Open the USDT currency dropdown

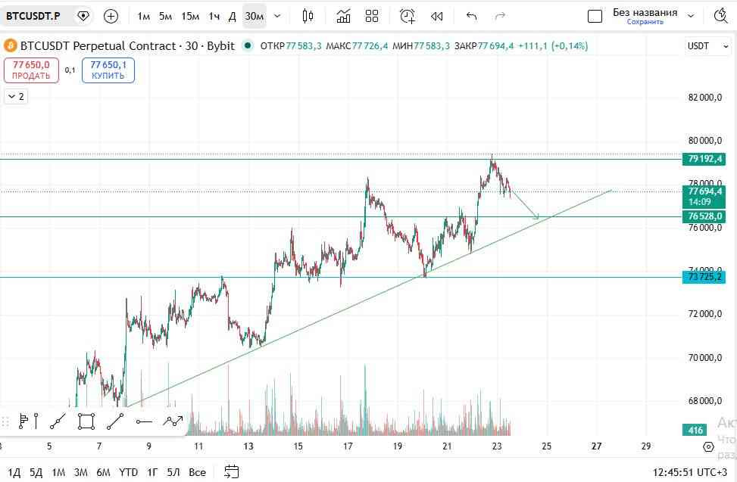708,46
